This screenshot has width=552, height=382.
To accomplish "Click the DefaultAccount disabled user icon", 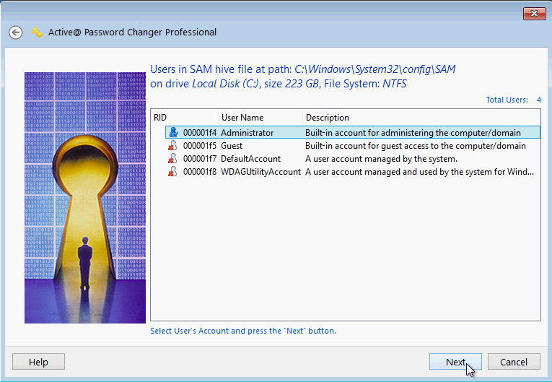I will [172, 159].
